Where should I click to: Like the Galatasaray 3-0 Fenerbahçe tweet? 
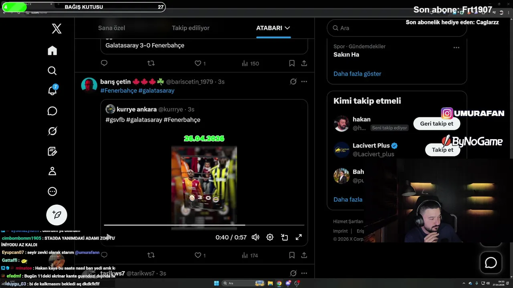[x=198, y=63]
